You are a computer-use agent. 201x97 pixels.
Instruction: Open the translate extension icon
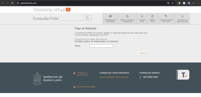(189, 3)
